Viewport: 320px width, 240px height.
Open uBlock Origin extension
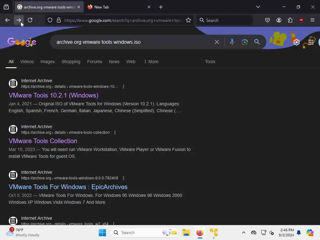[301, 20]
